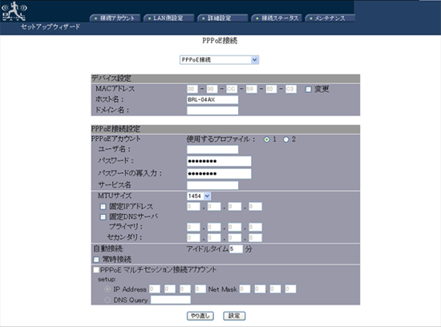Expand the PPPoE接続 connection type dropdown

point(219,59)
